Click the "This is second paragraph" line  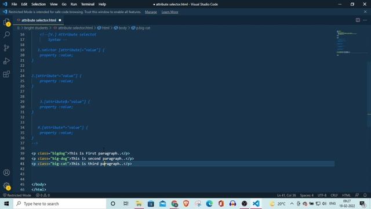82,158
